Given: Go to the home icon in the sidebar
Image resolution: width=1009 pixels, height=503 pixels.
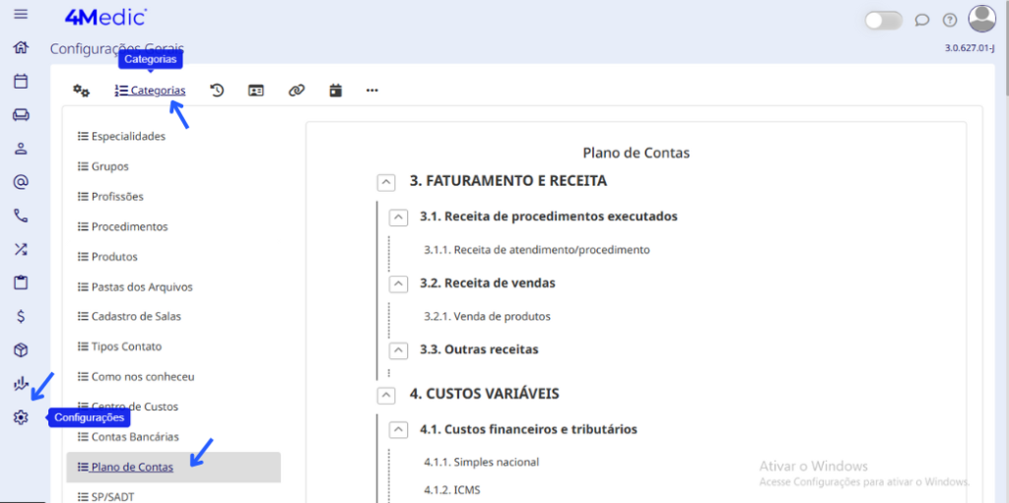Looking at the screenshot, I should click(21, 47).
